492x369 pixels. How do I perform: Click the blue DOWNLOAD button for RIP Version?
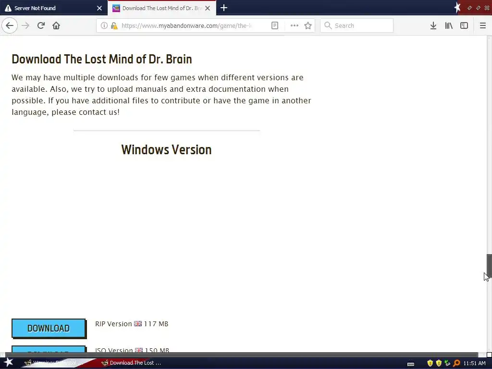[49, 328]
